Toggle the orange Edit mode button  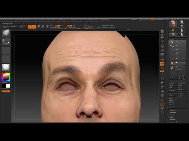(30, 27)
